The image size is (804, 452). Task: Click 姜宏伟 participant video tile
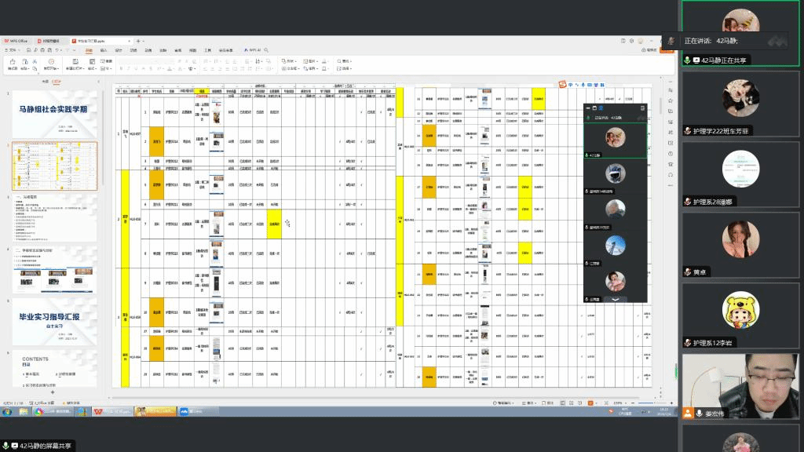[740, 383]
